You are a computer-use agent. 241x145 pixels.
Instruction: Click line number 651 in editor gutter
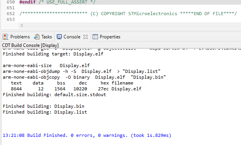click(x=10, y=8)
